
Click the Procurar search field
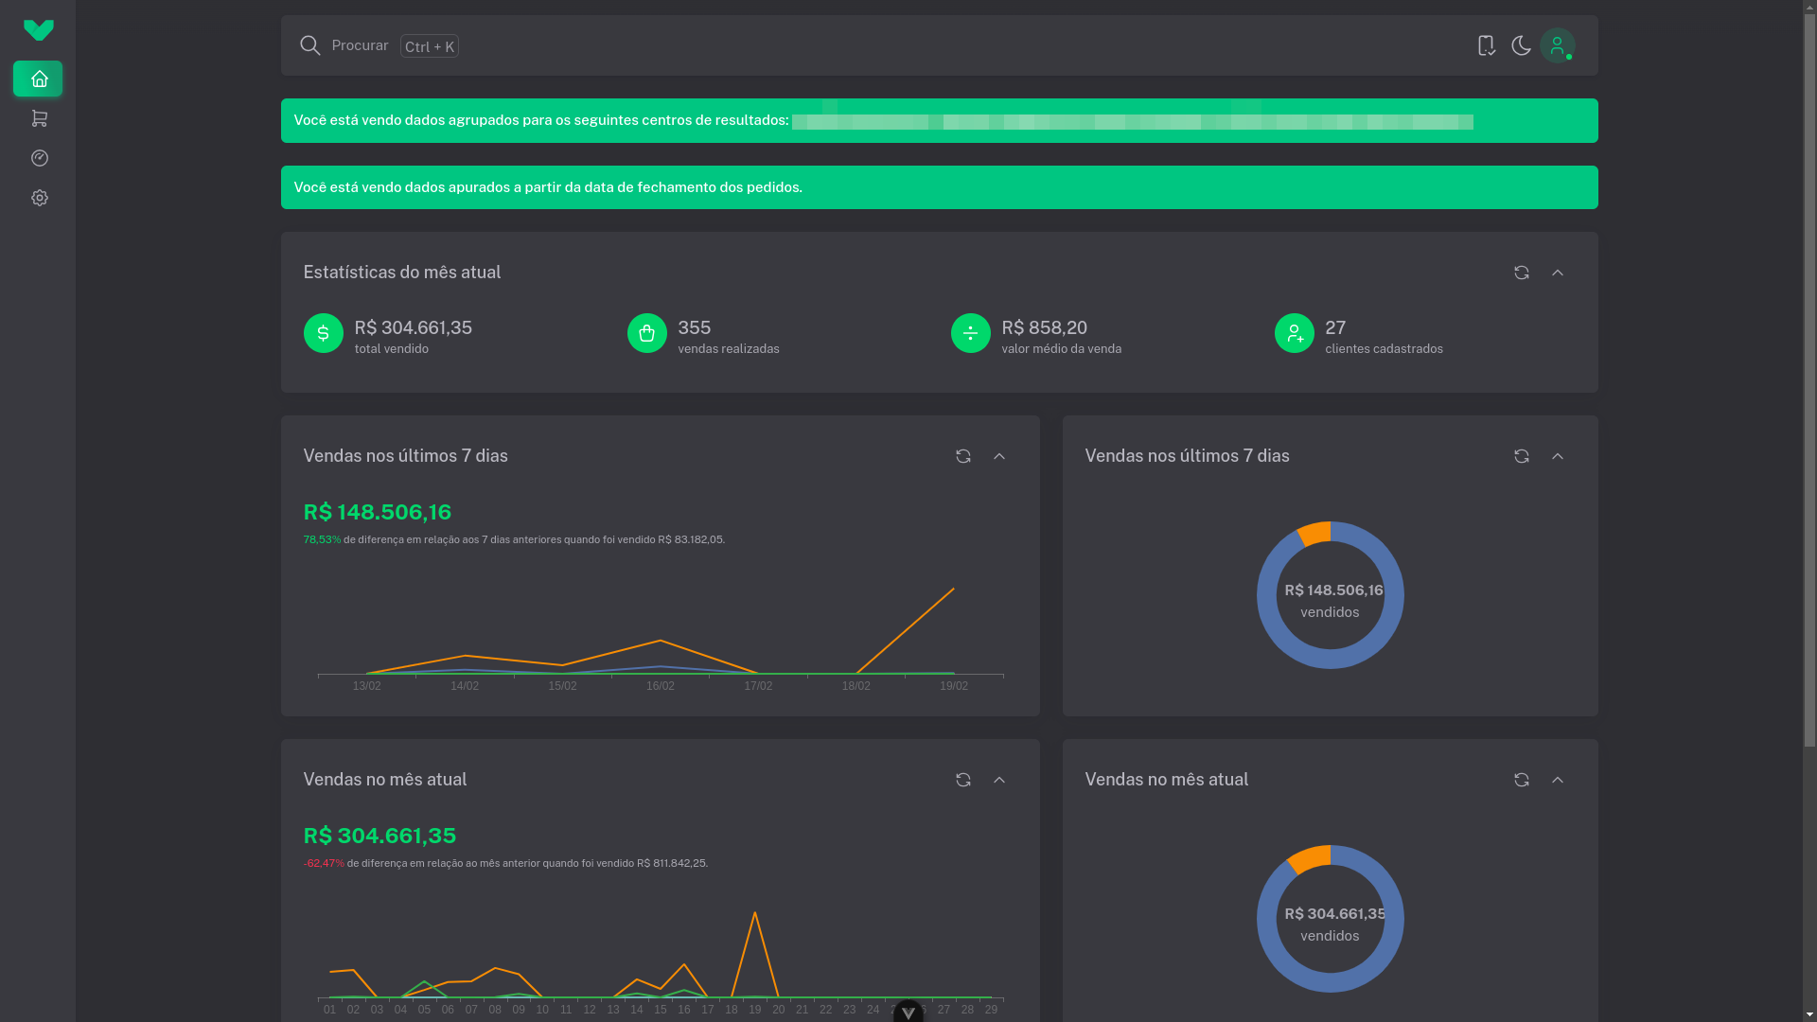click(x=360, y=45)
